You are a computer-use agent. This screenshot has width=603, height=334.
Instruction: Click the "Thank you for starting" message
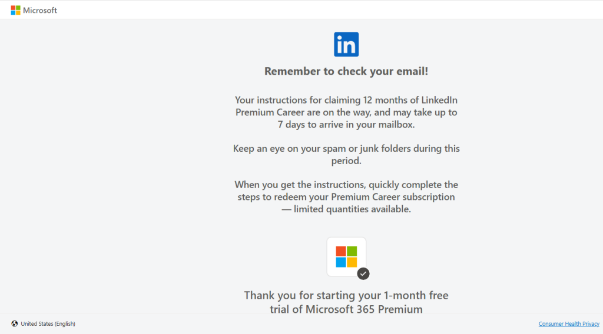pos(346,295)
